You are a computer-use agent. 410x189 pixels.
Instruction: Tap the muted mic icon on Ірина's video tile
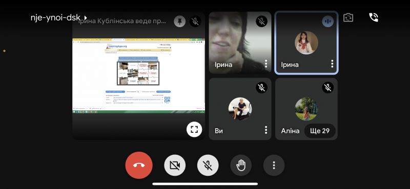[261, 21]
